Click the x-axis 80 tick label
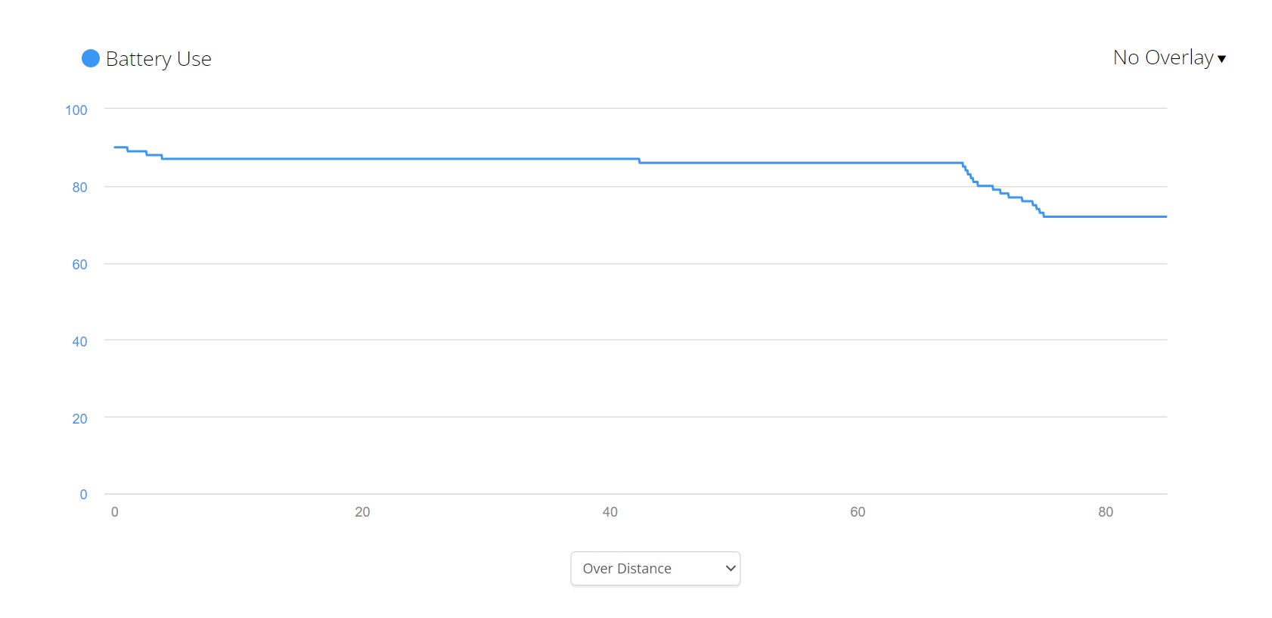Image resolution: width=1272 pixels, height=618 pixels. [1106, 512]
